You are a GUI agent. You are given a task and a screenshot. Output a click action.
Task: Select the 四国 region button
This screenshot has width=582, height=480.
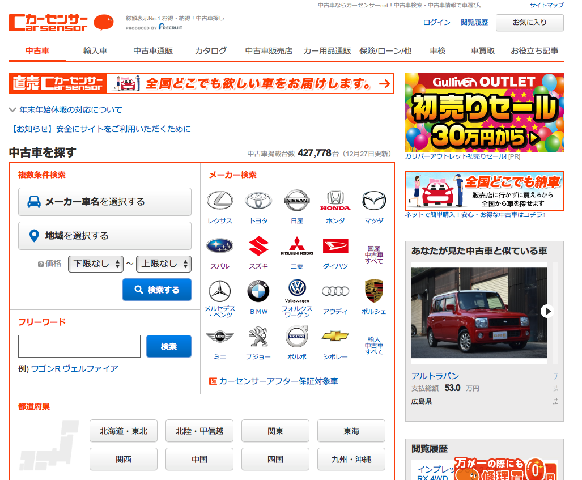pos(275,459)
